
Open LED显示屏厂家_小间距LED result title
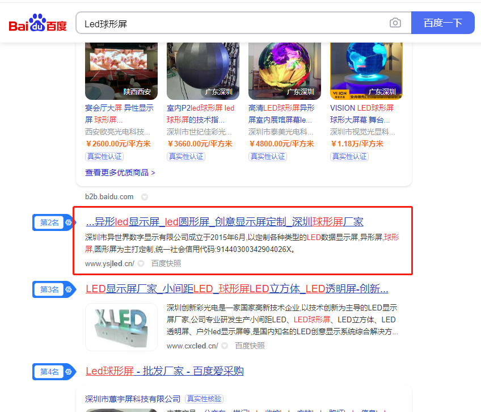237,289
